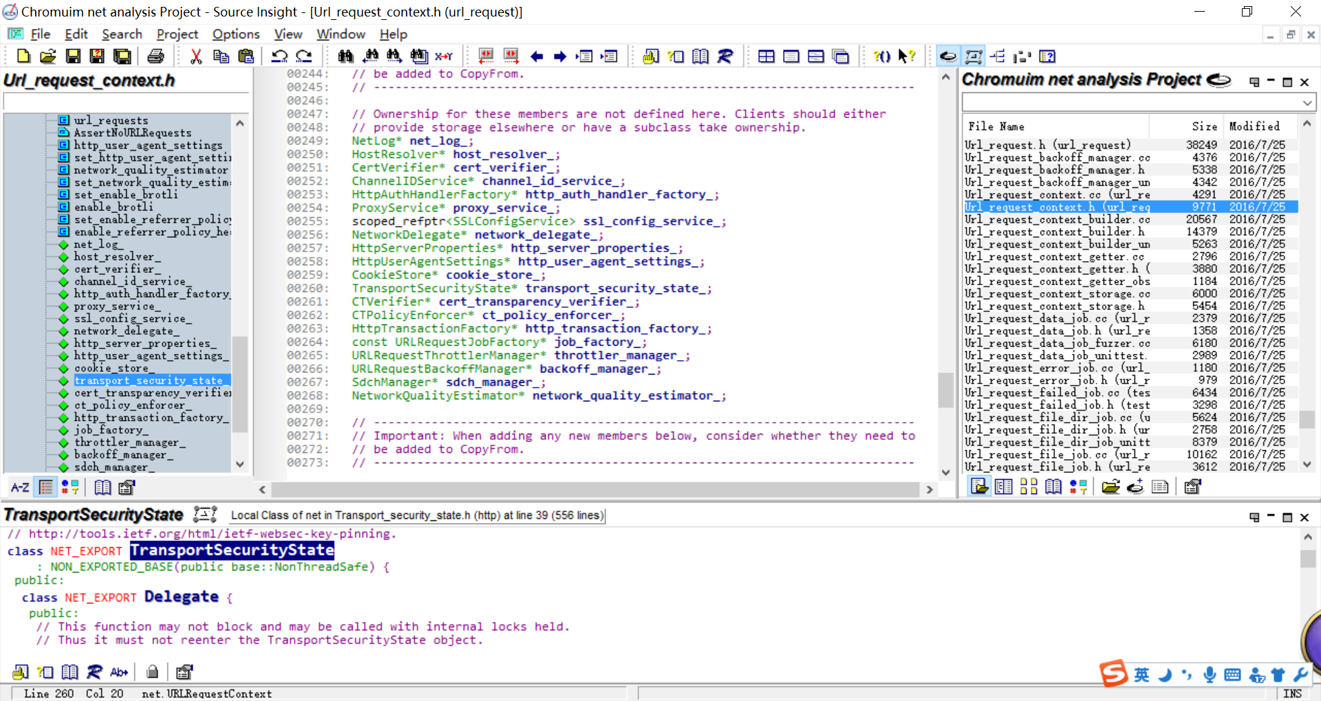Print the file with the printer icon
Image resolution: width=1321 pixels, height=701 pixels.
(x=156, y=56)
